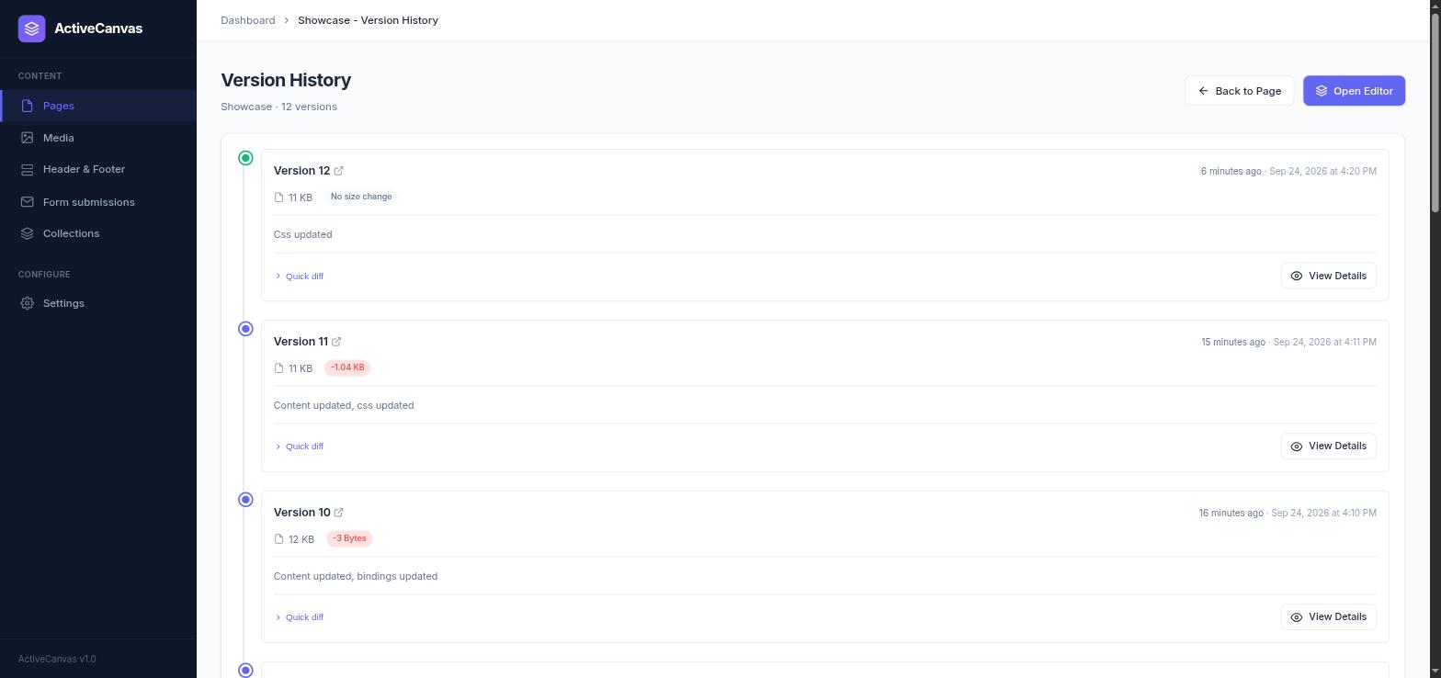Click the Form submissions envelope icon

coord(27,202)
